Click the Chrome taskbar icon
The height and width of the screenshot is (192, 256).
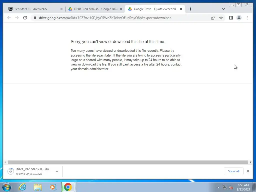[68, 187]
